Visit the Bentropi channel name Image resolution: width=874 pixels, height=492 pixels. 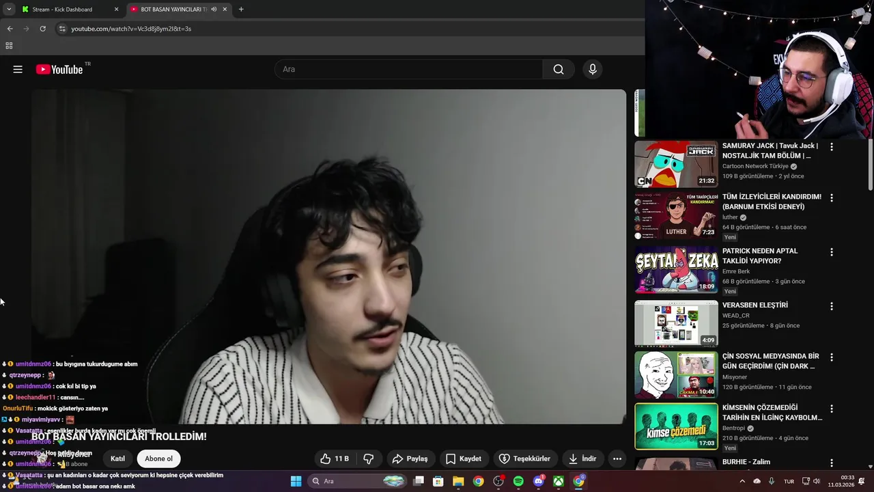pyautogui.click(x=735, y=428)
